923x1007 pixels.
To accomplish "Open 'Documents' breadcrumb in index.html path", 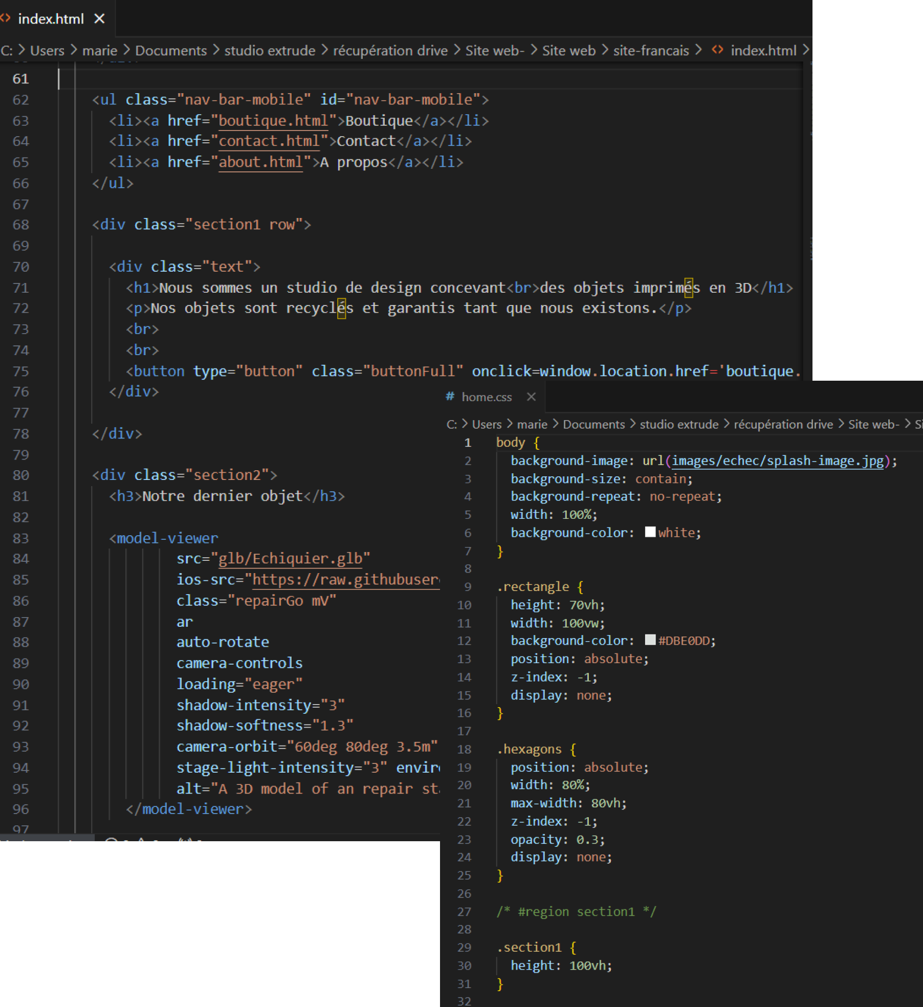I will [171, 51].
